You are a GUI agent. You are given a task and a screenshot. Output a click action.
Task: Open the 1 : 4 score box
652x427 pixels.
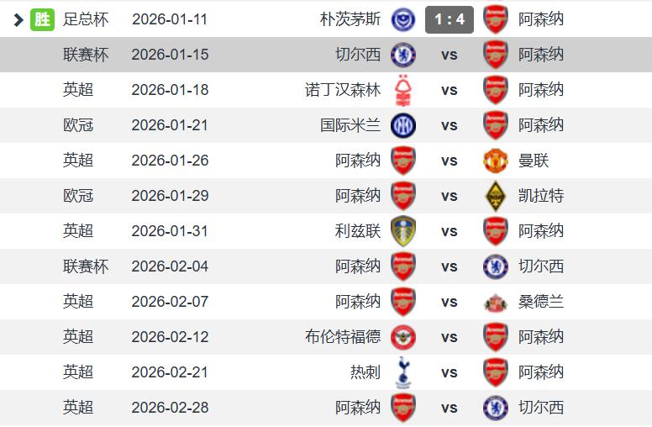[449, 19]
